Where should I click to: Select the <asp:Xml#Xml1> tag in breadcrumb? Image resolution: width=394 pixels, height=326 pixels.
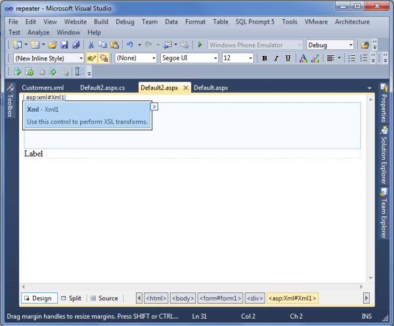(x=292, y=298)
